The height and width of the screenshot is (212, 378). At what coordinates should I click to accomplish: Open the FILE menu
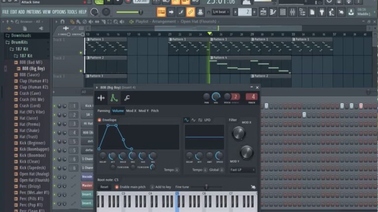5,12
